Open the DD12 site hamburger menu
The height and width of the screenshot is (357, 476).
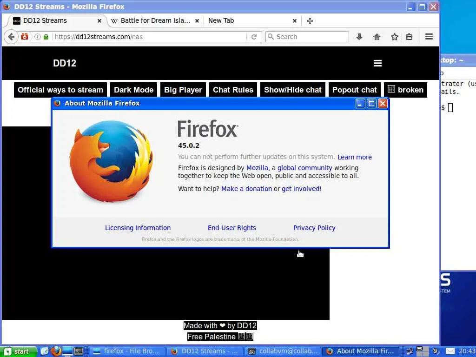click(x=377, y=63)
